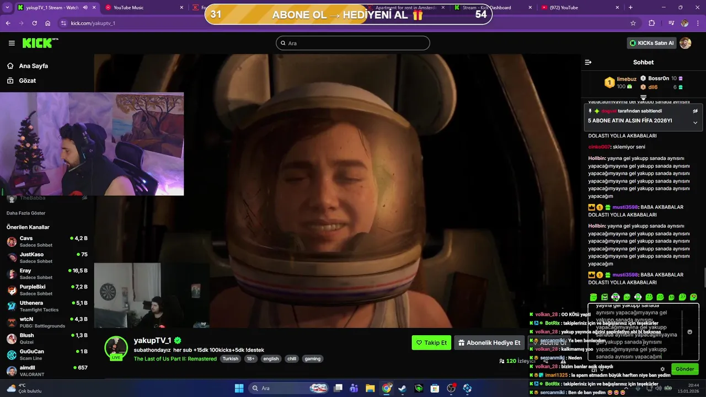
Task: Open The Last of Us Part II category
Action: coord(175,358)
